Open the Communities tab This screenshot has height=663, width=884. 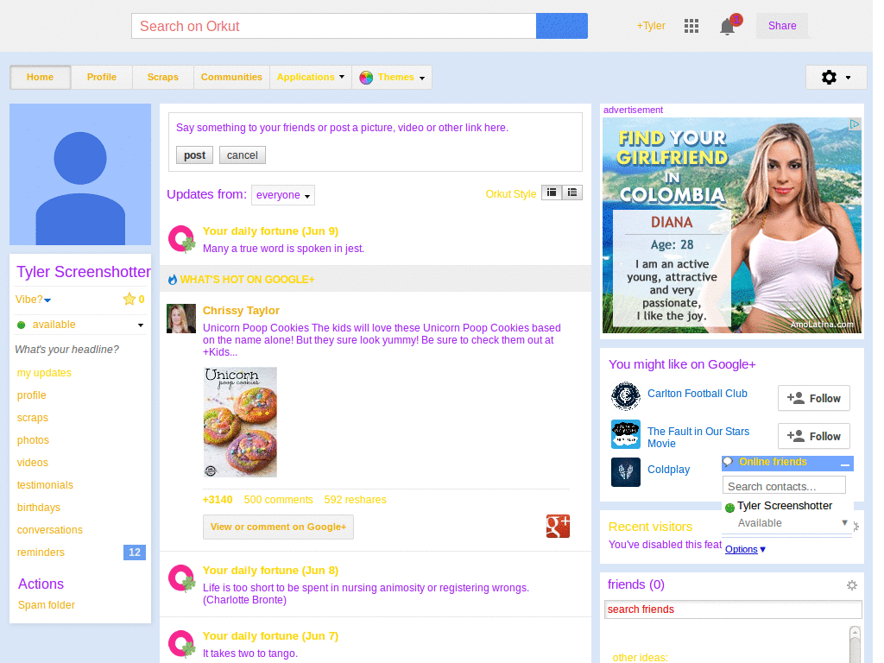pos(231,77)
